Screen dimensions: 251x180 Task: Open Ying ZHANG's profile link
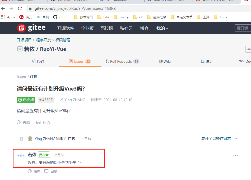[75, 100]
